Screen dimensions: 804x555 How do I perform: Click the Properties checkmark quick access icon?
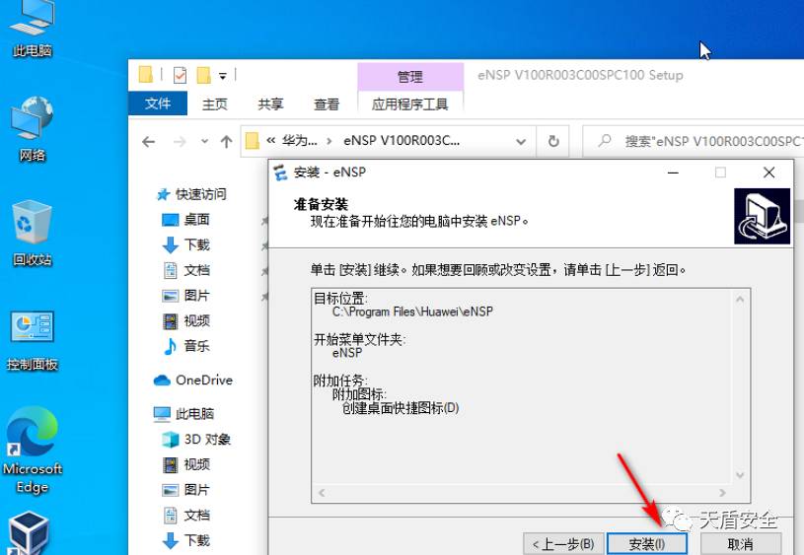[x=180, y=75]
